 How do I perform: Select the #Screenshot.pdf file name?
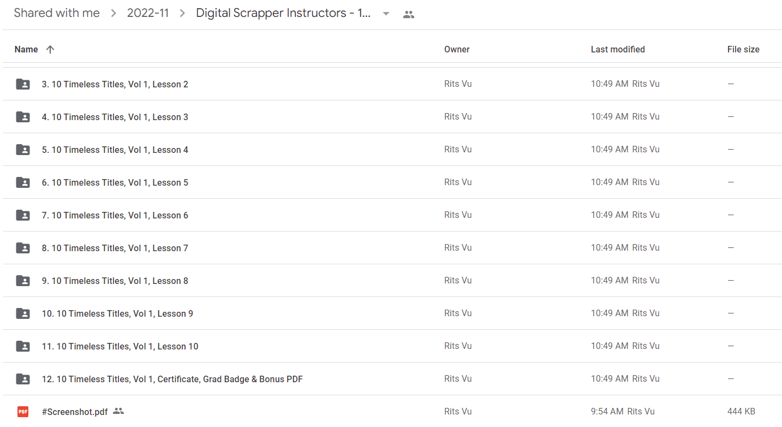tap(75, 412)
